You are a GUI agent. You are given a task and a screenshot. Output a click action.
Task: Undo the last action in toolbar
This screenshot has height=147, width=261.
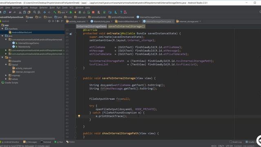(10, 12)
